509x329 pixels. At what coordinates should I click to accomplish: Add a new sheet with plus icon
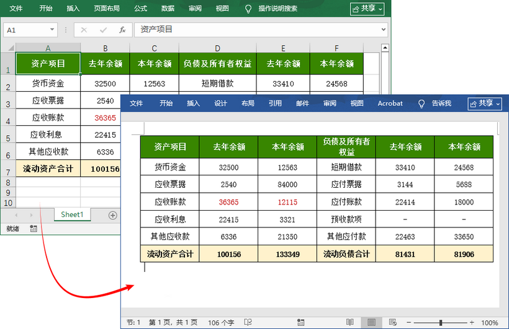(x=112, y=215)
